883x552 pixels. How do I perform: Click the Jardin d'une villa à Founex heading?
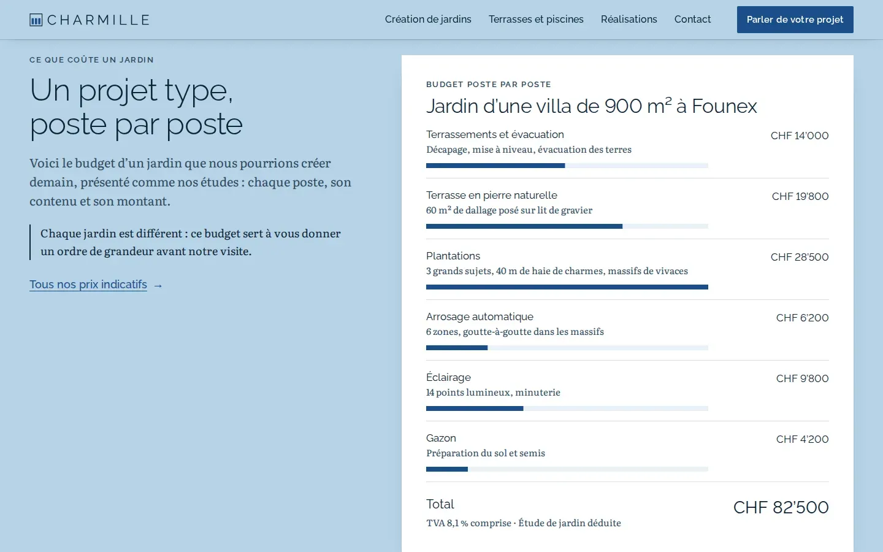click(592, 106)
